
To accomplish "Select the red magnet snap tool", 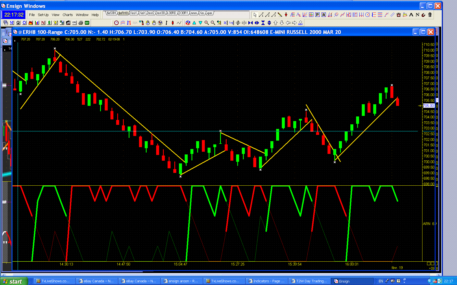I will click(x=423, y=15).
